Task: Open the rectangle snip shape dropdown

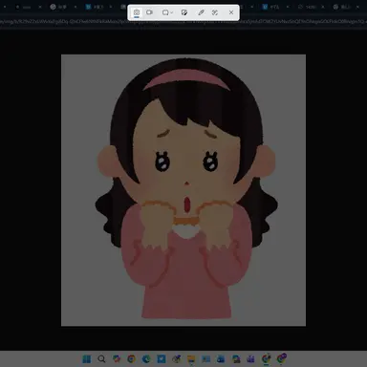Action: pos(167,12)
